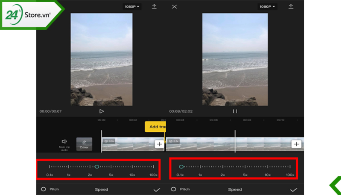Set the right speed slider to 100x mark
The width and height of the screenshot is (341, 195).
290,167
